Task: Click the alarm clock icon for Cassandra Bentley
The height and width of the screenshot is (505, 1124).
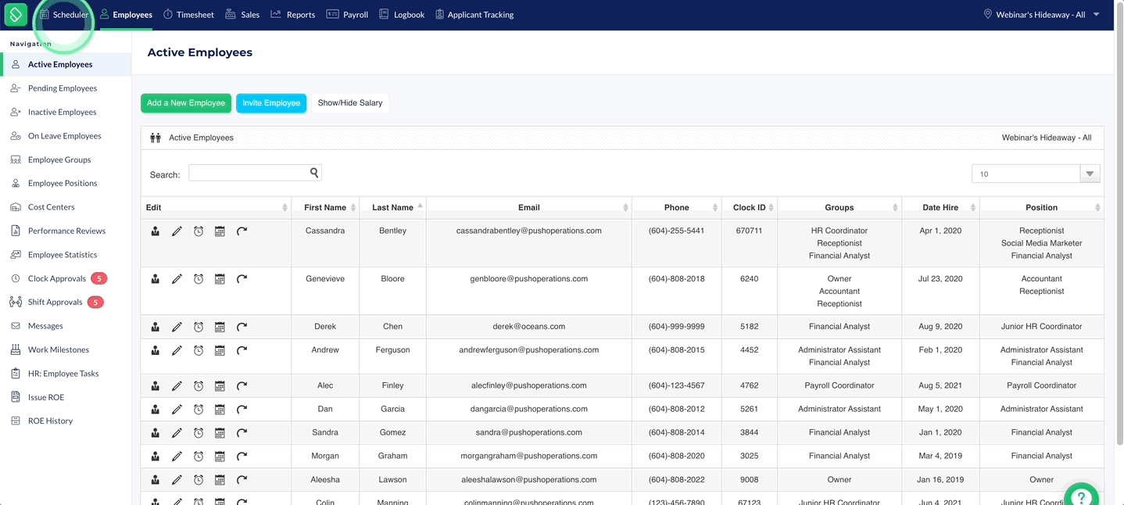Action: click(199, 231)
